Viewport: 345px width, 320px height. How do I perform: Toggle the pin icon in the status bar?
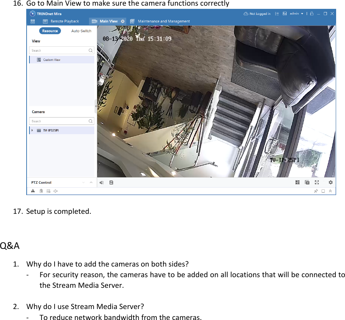click(316, 191)
